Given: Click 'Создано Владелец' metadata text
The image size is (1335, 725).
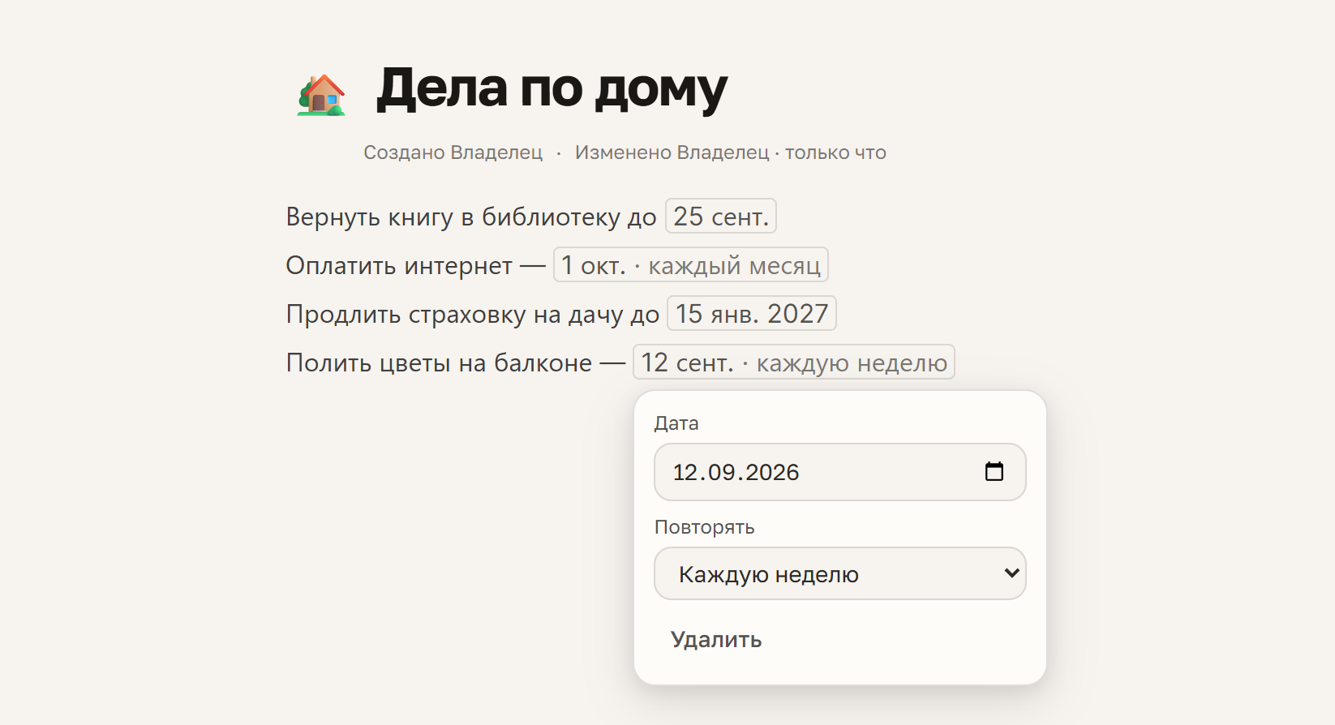Looking at the screenshot, I should point(453,152).
